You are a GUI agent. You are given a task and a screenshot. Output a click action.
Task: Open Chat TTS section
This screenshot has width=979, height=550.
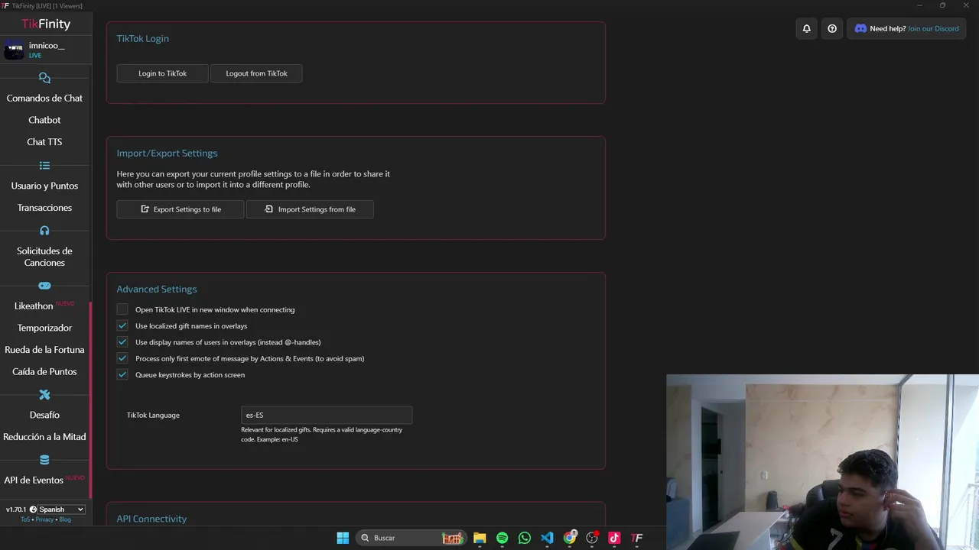(x=44, y=142)
